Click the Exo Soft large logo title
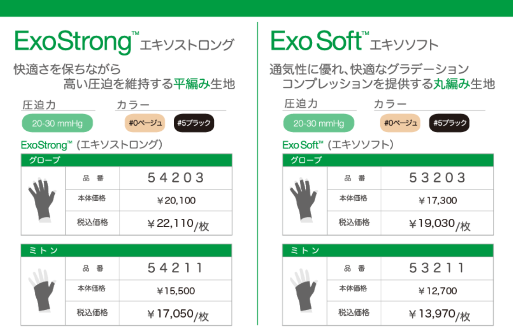513x332 pixels. point(316,41)
